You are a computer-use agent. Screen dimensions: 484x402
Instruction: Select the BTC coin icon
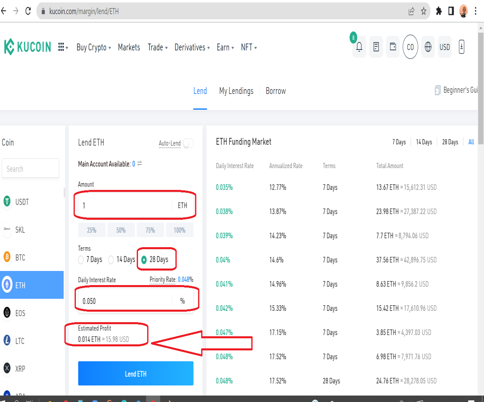(x=7, y=257)
